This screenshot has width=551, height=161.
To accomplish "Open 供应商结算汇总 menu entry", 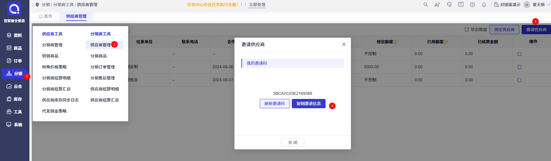I will 105,100.
